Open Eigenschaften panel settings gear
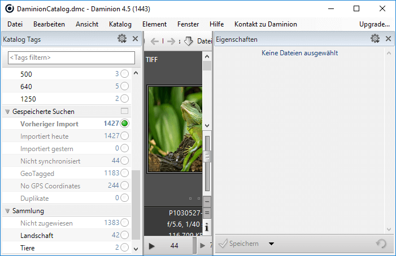Image resolution: width=396 pixels, height=256 pixels. coord(375,39)
